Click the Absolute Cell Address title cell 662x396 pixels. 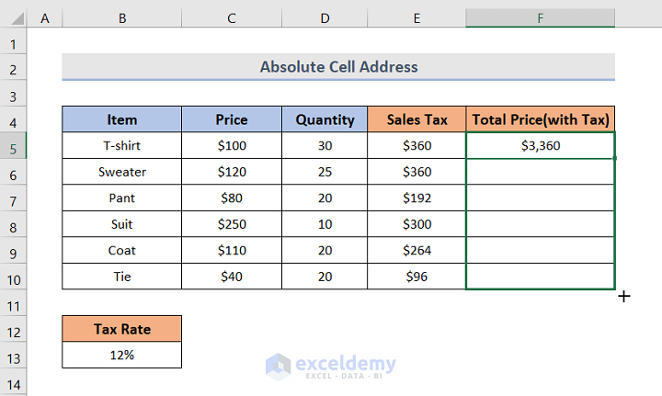pos(338,67)
